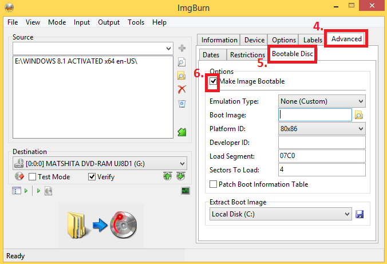This screenshot has height=264, width=387.
Task: Save extracted boot image floppy icon
Action: click(360, 214)
